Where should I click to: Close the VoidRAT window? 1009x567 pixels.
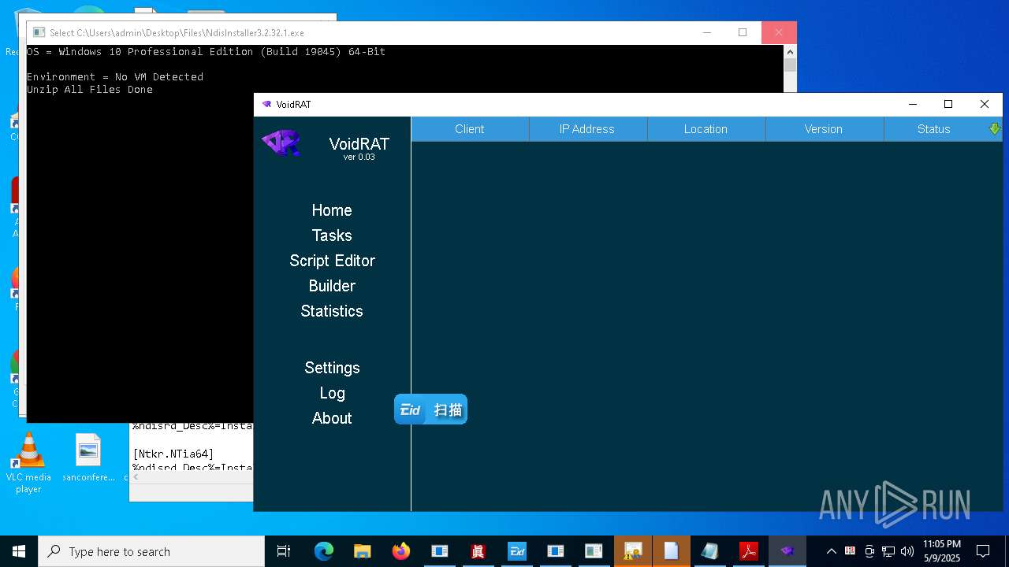(985, 104)
